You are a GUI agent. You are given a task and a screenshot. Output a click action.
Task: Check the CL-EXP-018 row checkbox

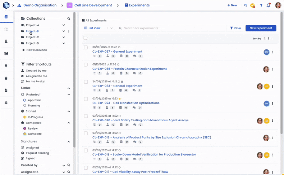pyautogui.click(x=86, y=151)
